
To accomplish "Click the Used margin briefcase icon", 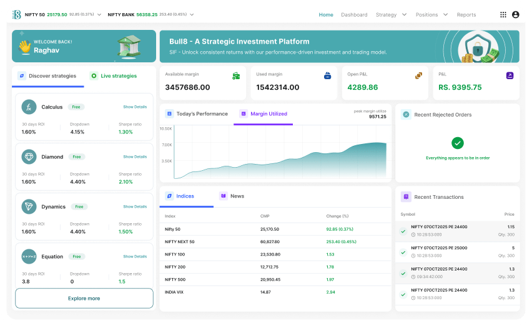I will (327, 75).
